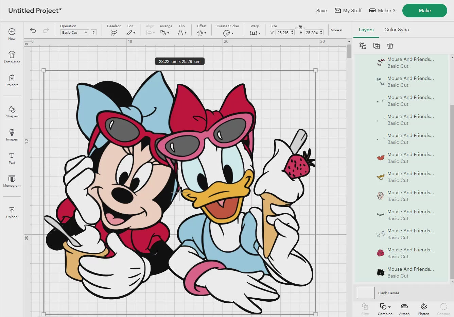Screen dimensions: 454x317
Task: Click the top-left selection handle
Action: click(x=43, y=70)
